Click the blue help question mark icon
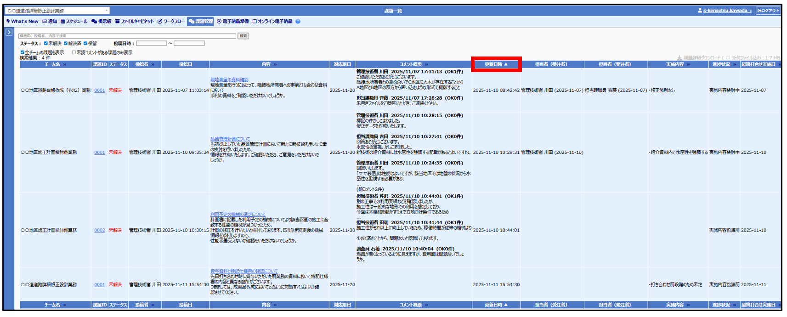The height and width of the screenshot is (317, 787). pos(298,22)
